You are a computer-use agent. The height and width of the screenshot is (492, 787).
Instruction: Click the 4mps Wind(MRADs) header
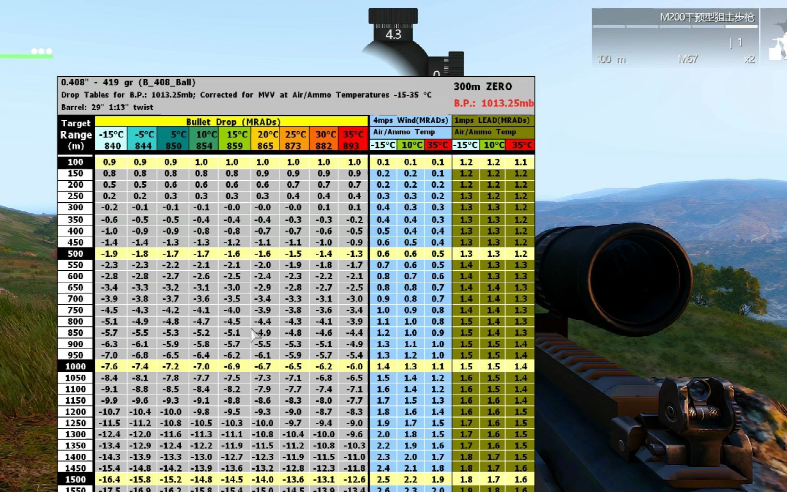(410, 120)
